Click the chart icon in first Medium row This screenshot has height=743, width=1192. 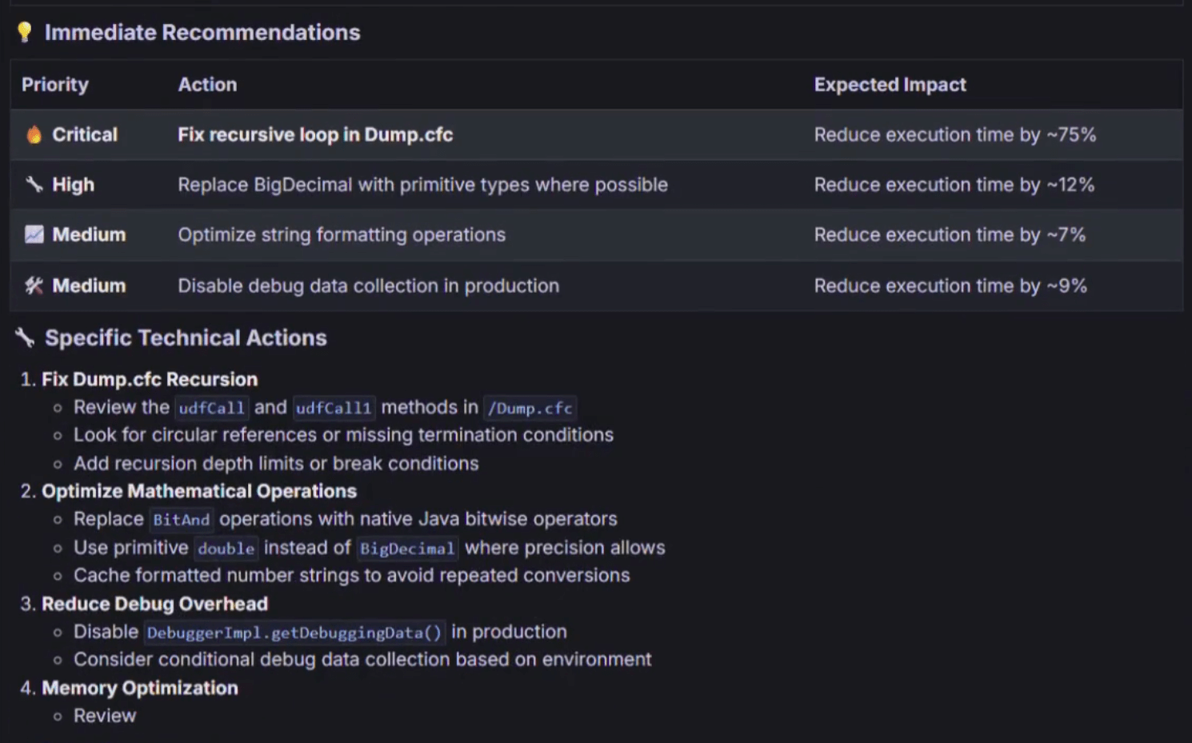[34, 234]
